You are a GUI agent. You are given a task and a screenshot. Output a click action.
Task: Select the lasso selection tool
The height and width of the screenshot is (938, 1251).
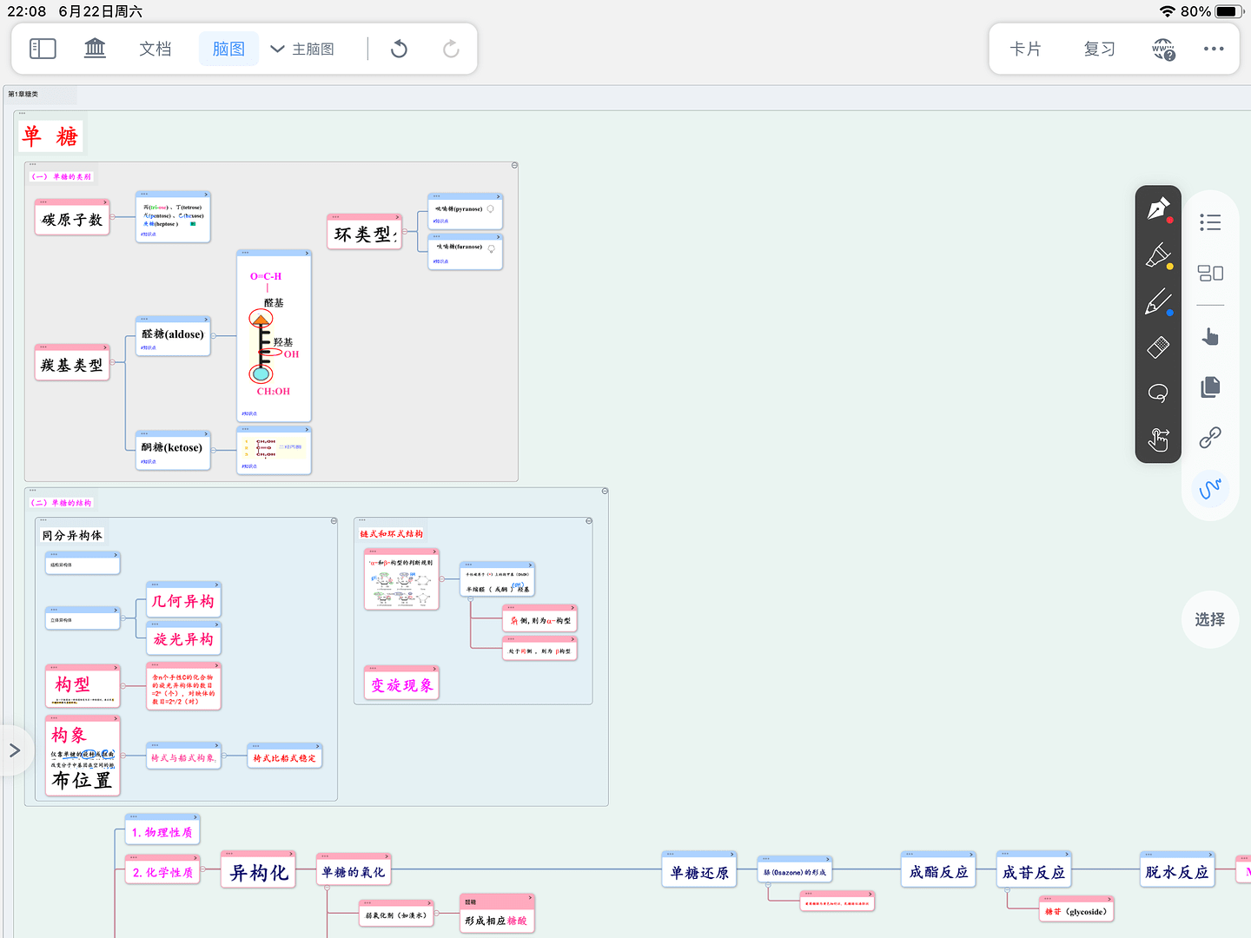[1158, 393]
